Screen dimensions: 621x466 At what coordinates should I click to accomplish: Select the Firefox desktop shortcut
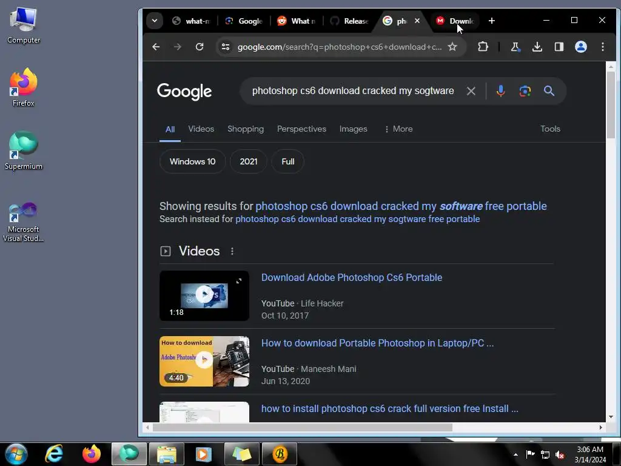click(24, 87)
